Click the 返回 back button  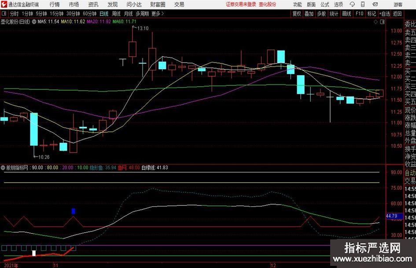click(x=397, y=14)
